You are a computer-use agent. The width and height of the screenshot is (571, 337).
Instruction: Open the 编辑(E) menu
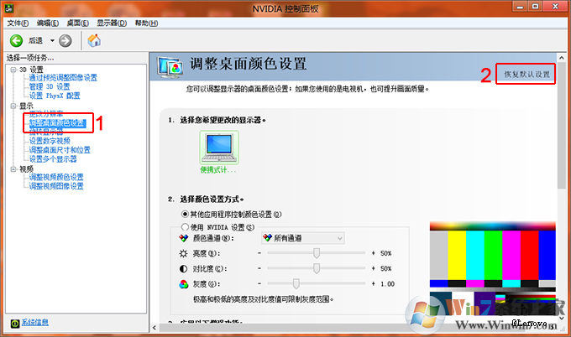click(48, 23)
